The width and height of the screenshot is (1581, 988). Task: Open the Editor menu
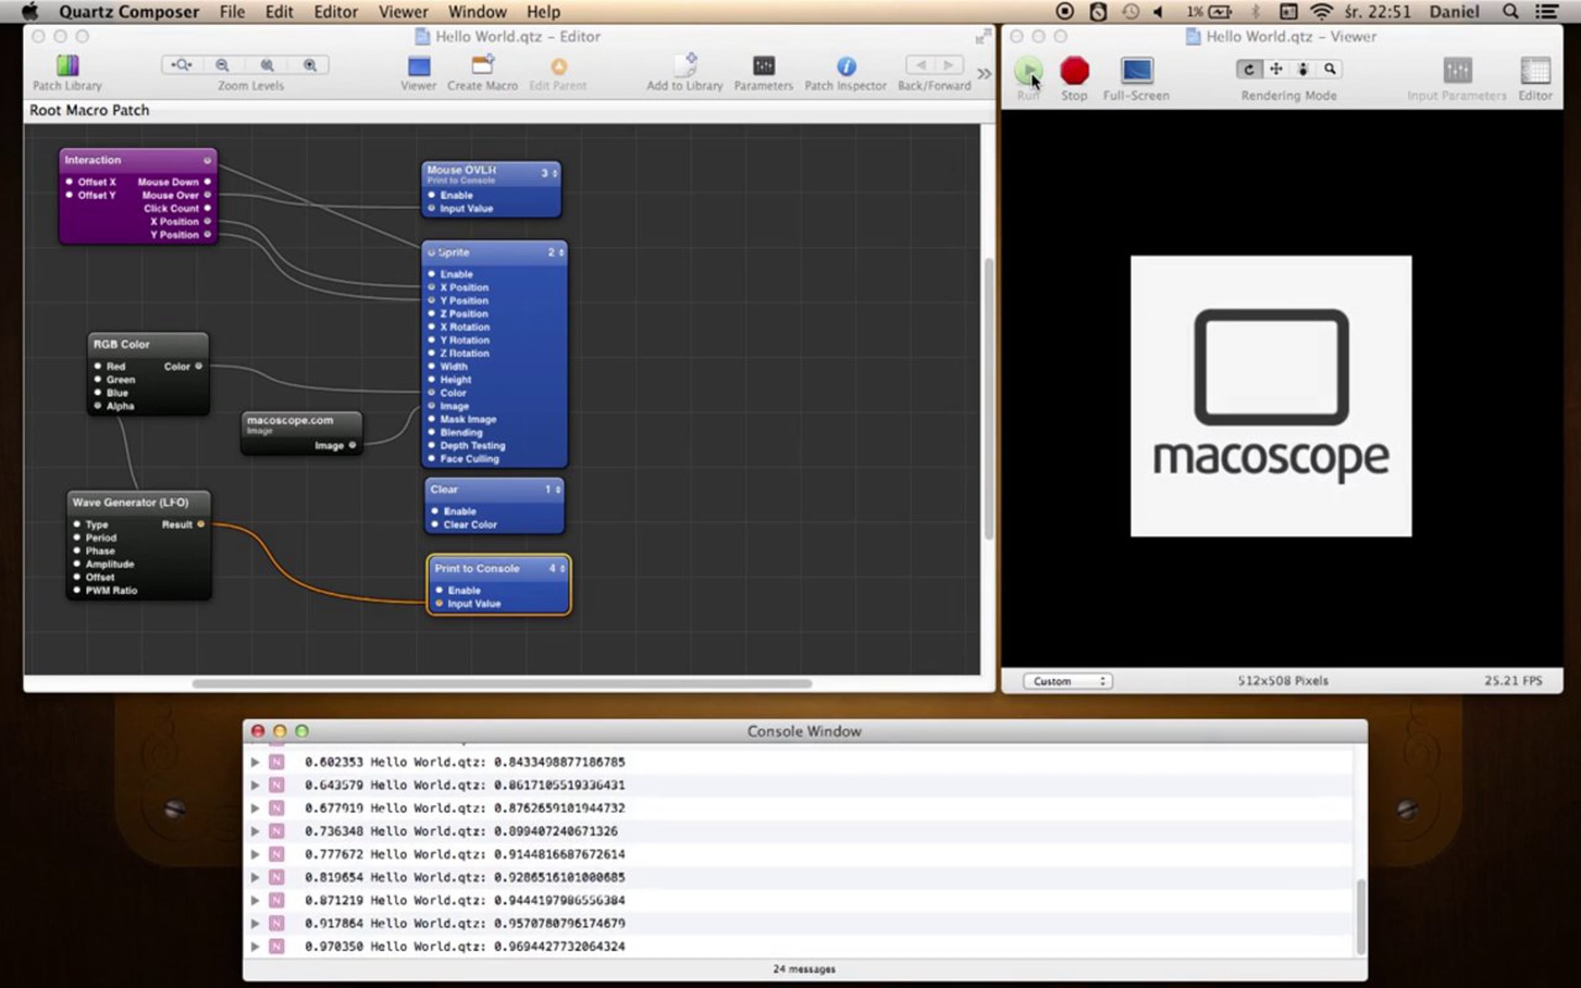click(x=335, y=12)
